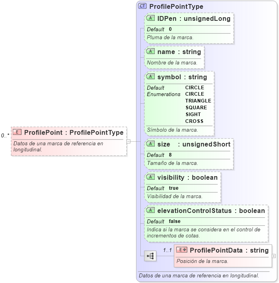
Task: Click the ProfilePointType footer description text
Action: click(x=199, y=276)
